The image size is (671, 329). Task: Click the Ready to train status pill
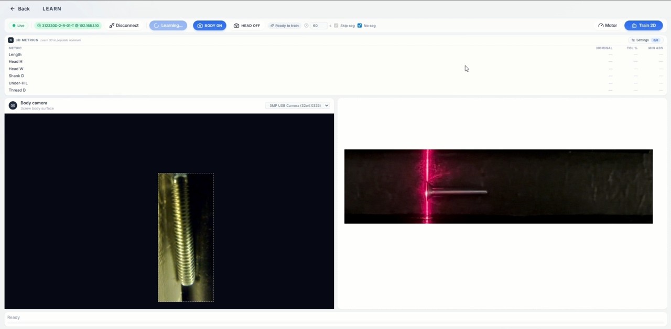pos(285,25)
